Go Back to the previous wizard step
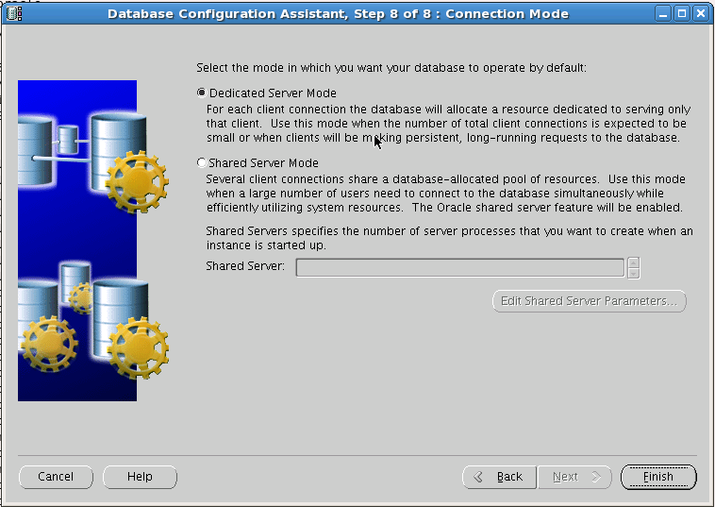 (x=499, y=477)
